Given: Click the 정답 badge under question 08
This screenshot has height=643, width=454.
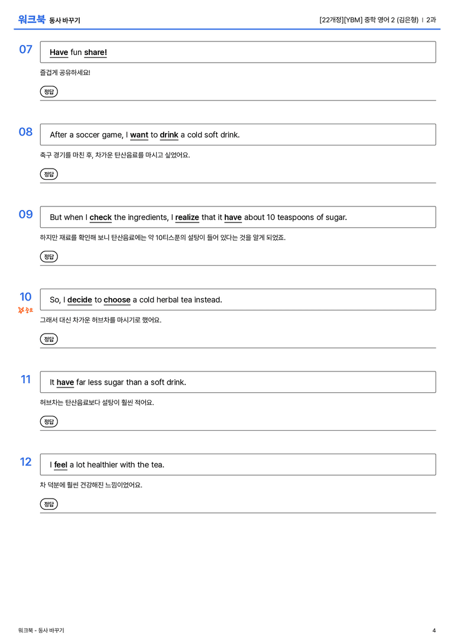Looking at the screenshot, I should point(48,174).
